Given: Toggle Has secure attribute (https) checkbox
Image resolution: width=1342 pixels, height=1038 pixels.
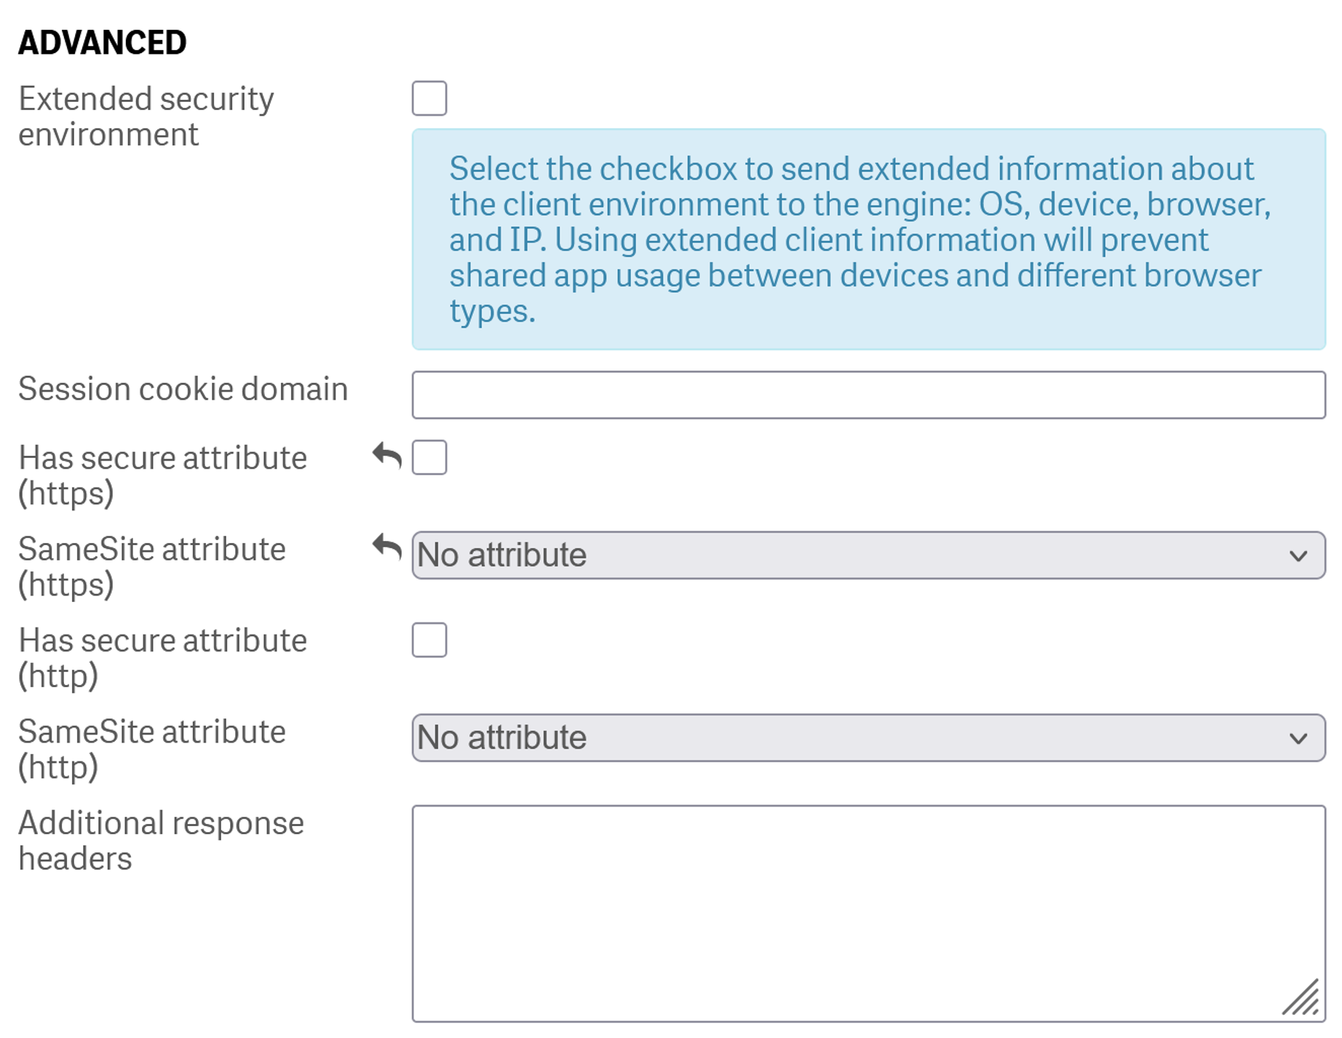Looking at the screenshot, I should tap(429, 457).
